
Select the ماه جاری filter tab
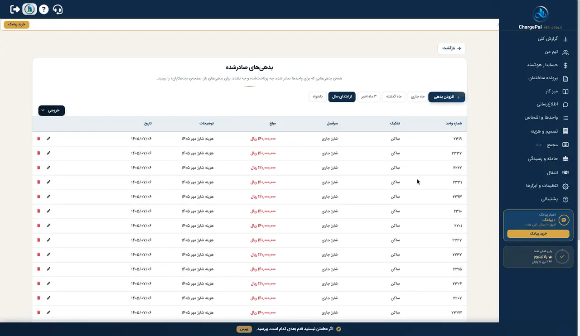417,97
